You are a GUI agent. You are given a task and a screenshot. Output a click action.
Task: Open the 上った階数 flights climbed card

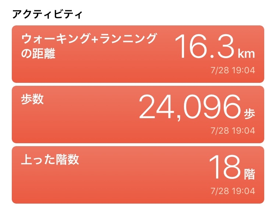click(x=138, y=175)
